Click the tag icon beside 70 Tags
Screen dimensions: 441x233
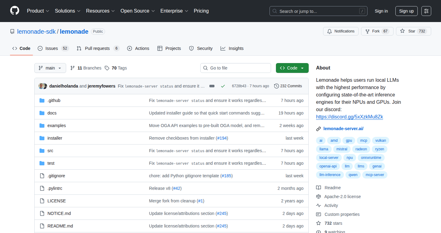[107, 68]
